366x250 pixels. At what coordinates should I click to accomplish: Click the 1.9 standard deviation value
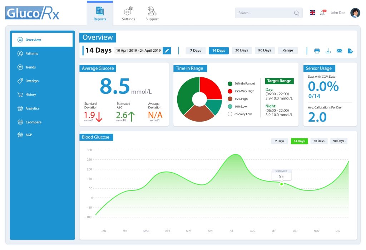click(89, 115)
